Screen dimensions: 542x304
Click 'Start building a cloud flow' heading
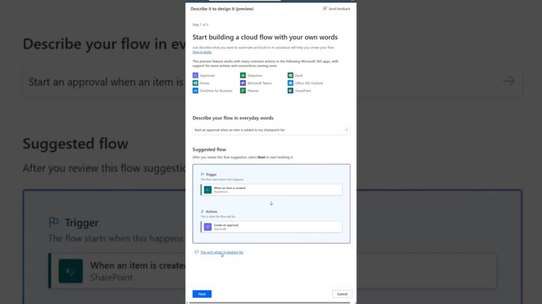(x=265, y=37)
